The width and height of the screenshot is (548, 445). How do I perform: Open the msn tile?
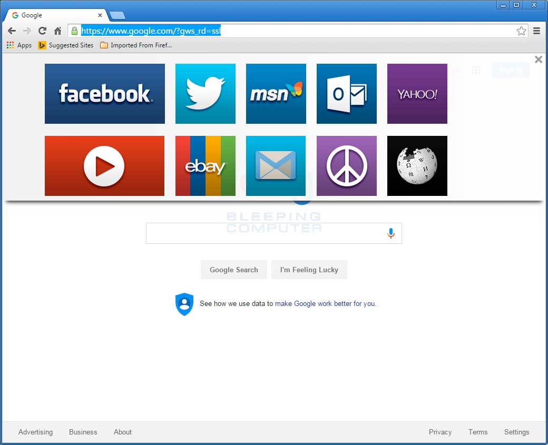pos(276,93)
